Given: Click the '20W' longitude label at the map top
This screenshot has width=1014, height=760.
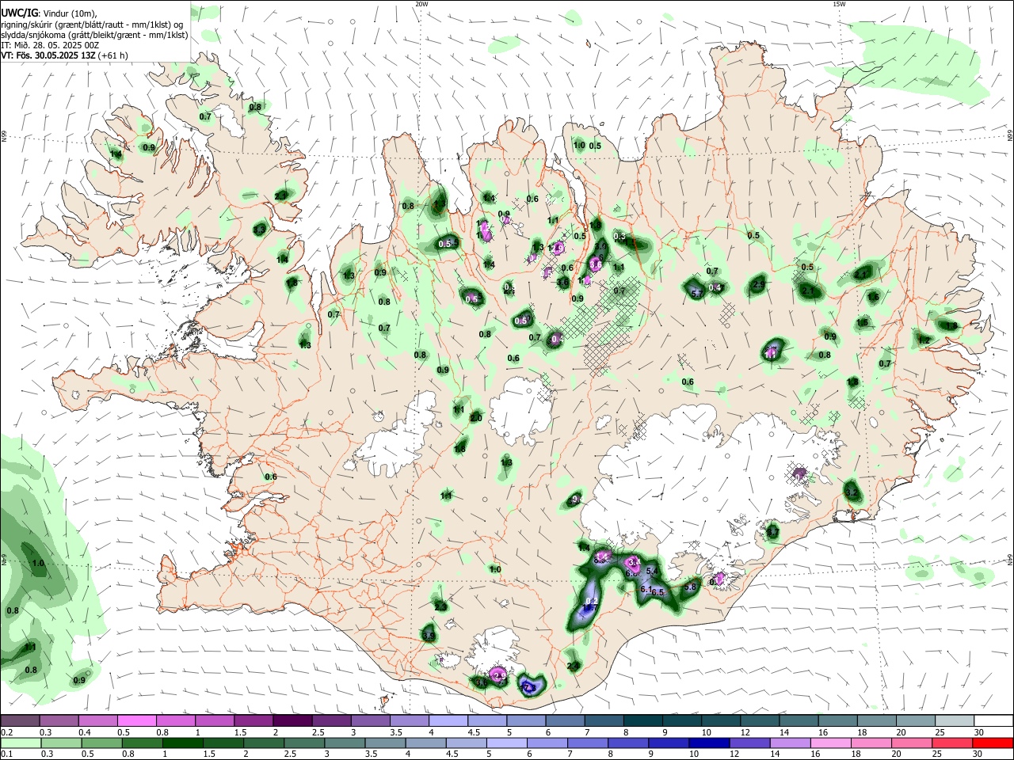Looking at the screenshot, I should click(421, 4).
